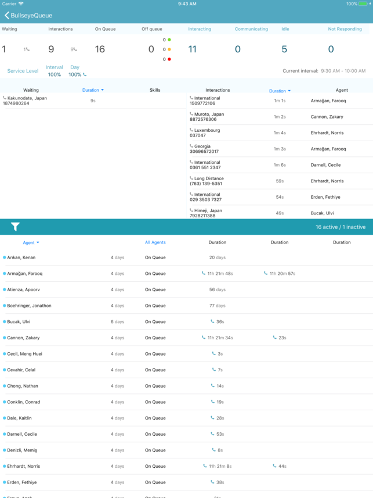Click the Idle count 5

tap(284, 49)
